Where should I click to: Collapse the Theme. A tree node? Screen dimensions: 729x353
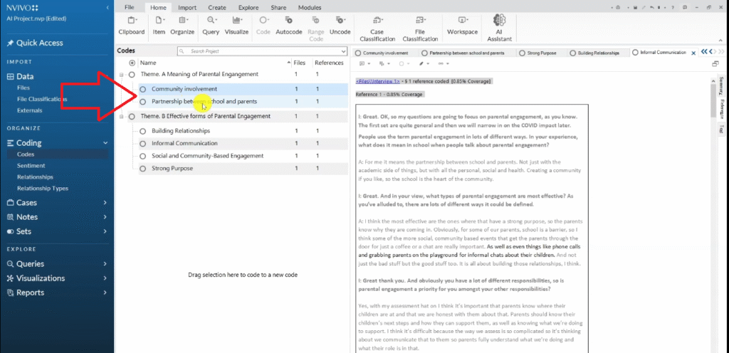point(122,75)
